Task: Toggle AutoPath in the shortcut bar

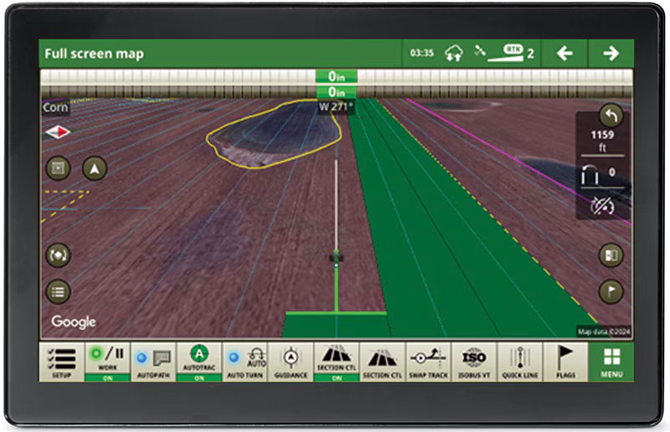Action: [x=153, y=363]
